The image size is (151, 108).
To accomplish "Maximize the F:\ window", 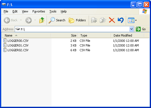I will pyautogui.click(x=140, y=4).
